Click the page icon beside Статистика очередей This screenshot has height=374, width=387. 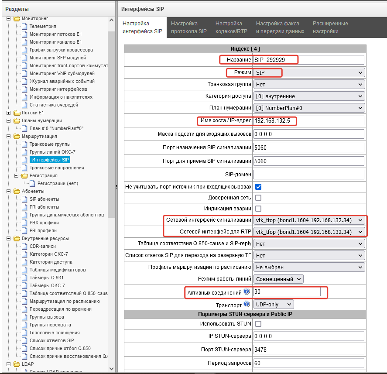24,105
